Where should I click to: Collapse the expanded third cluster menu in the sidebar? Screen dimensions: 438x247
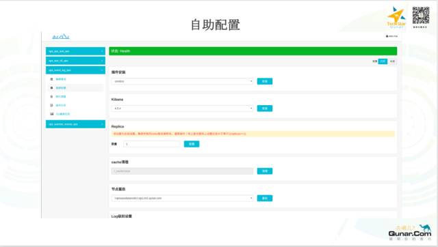[x=75, y=70]
